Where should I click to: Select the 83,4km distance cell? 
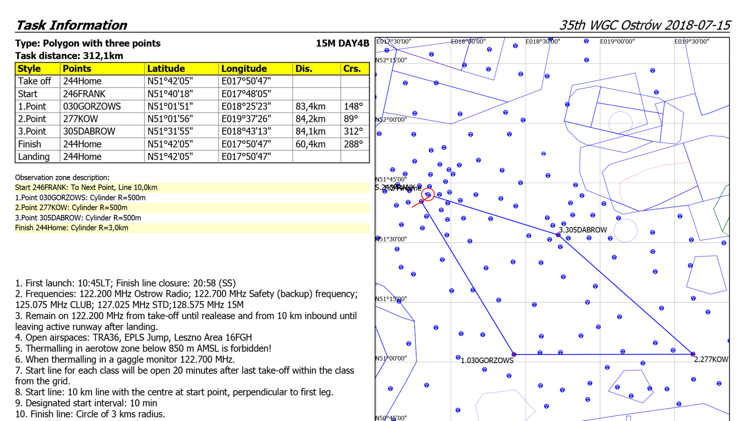click(311, 106)
